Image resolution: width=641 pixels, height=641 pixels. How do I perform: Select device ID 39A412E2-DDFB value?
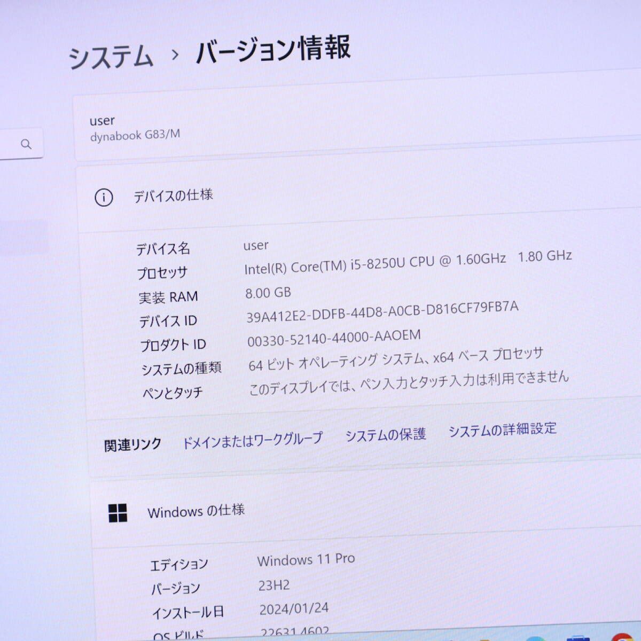382,311
